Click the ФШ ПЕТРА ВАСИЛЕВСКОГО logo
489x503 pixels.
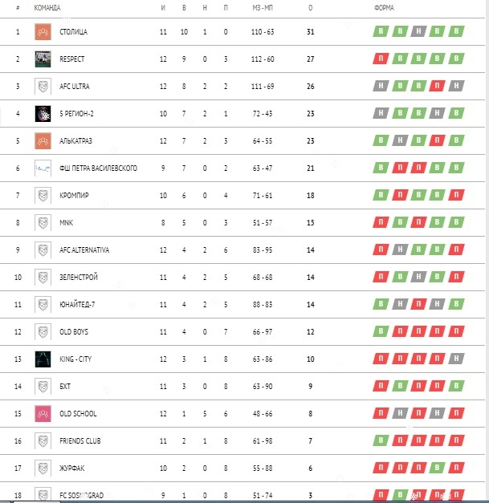43,168
